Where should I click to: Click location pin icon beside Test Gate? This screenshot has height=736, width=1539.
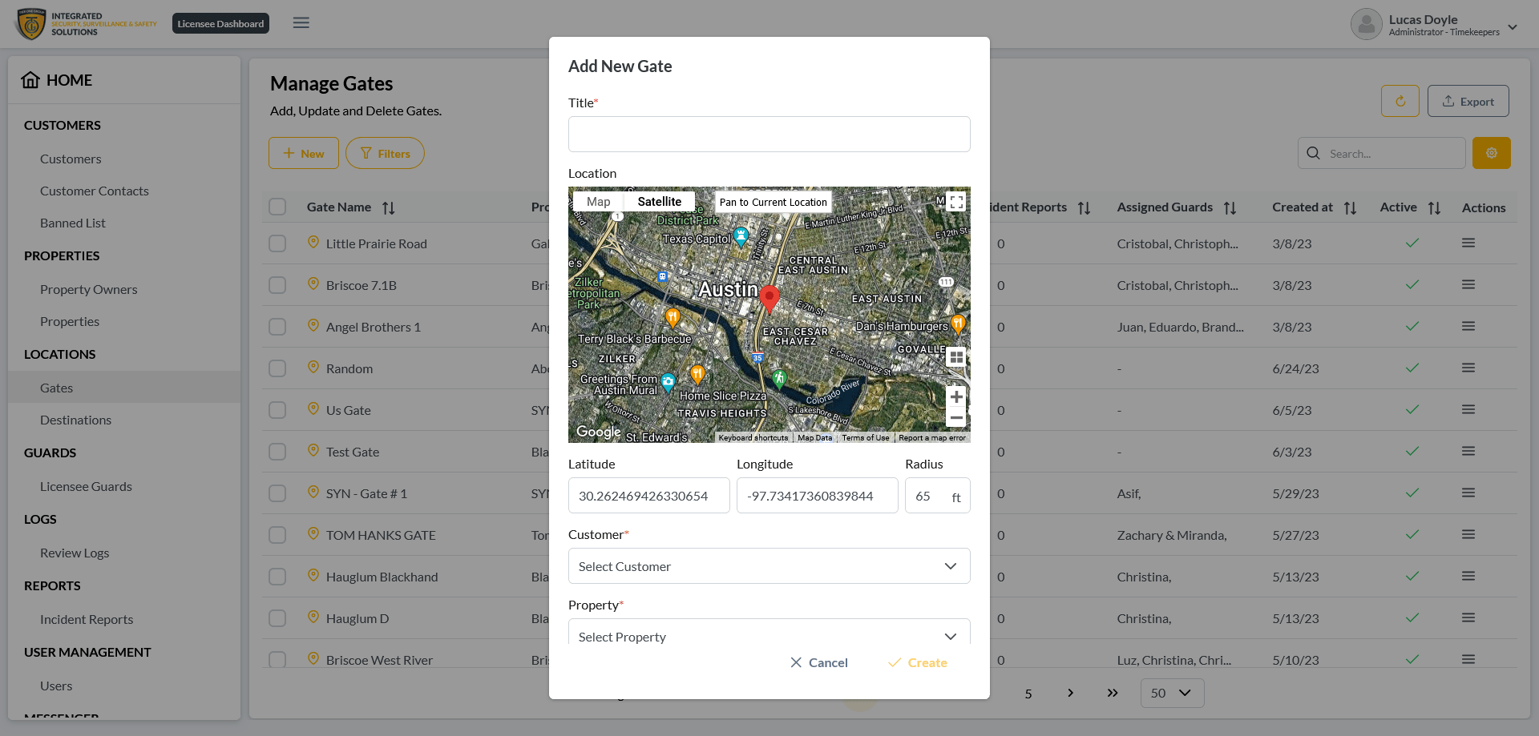point(313,450)
